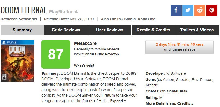Follow the On GameFAQs cheats link

174,91
